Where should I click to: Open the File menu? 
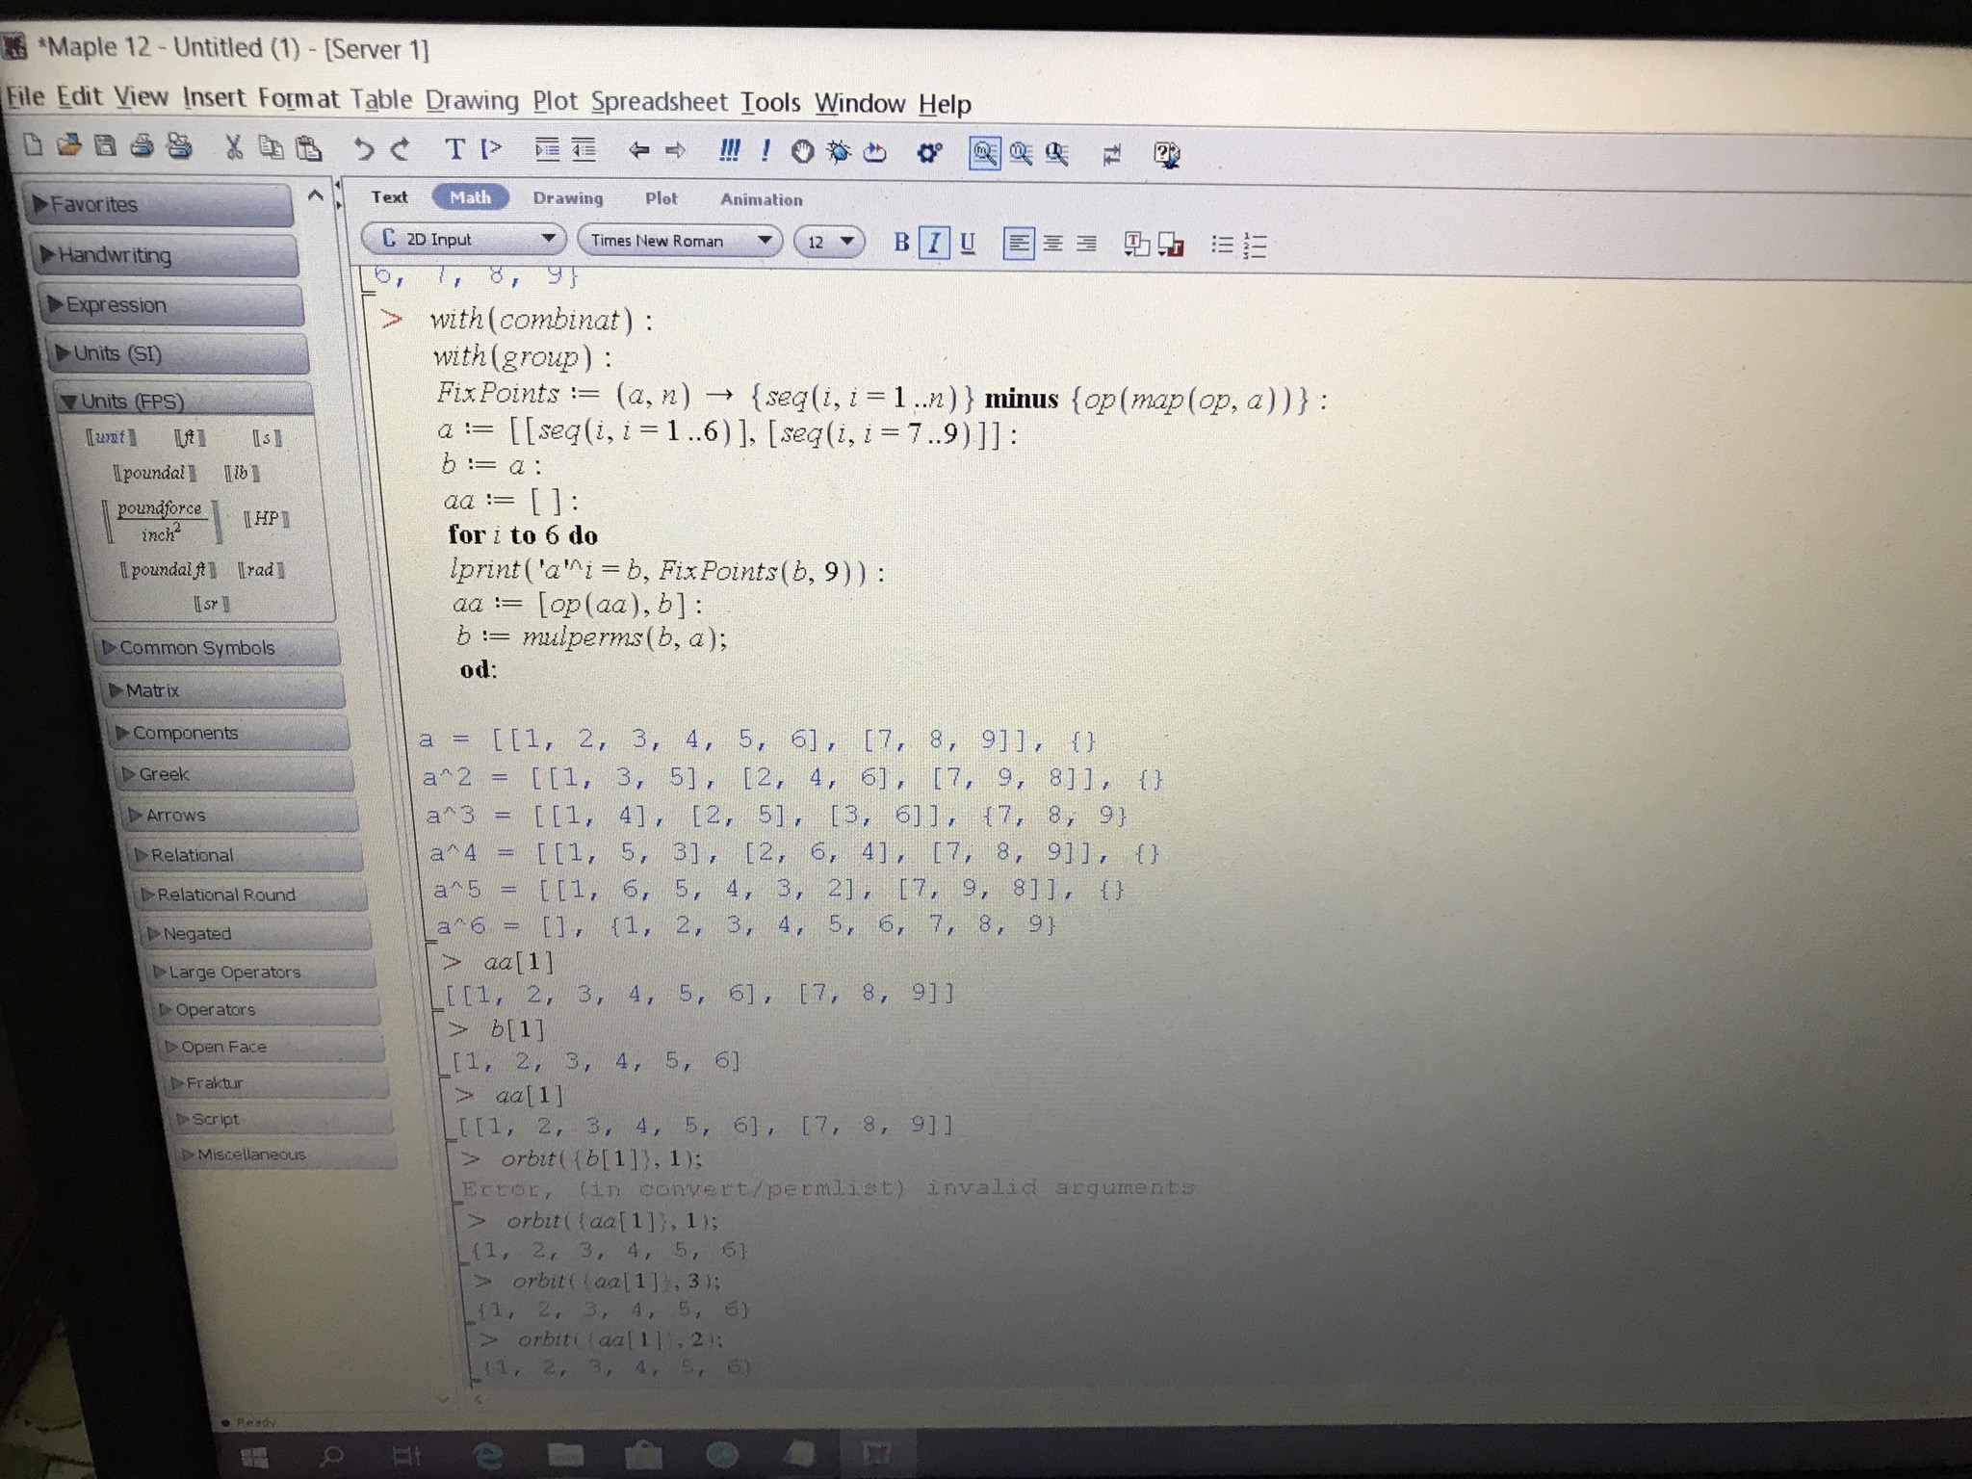(26, 96)
